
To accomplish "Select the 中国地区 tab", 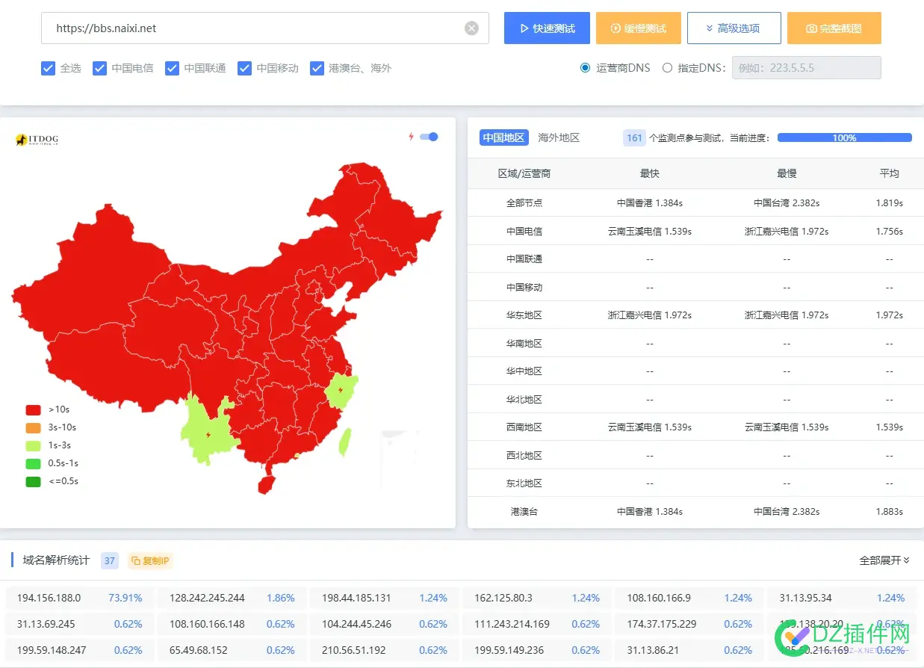I will tap(503, 137).
